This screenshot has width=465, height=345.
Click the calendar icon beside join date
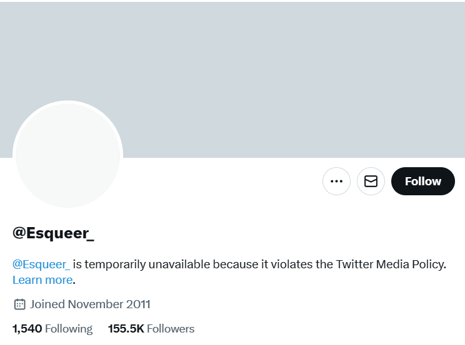pyautogui.click(x=19, y=304)
